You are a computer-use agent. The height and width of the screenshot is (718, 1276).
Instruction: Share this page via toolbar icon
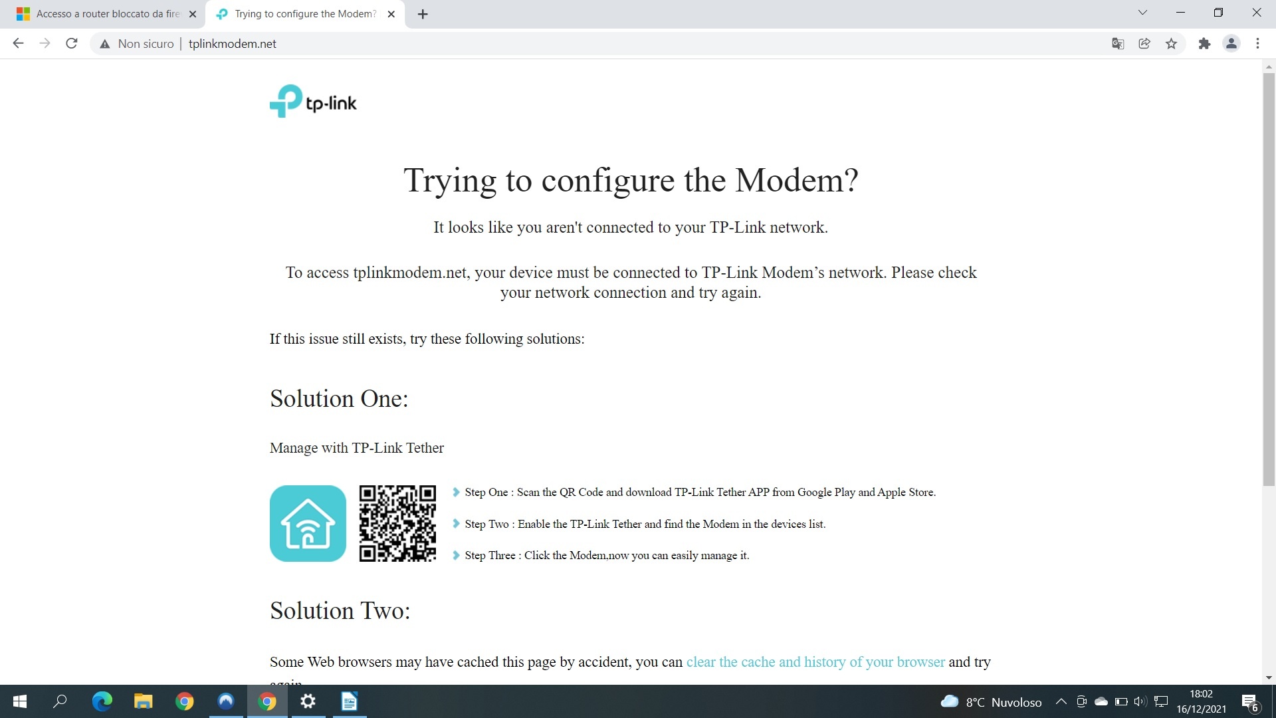(x=1144, y=44)
